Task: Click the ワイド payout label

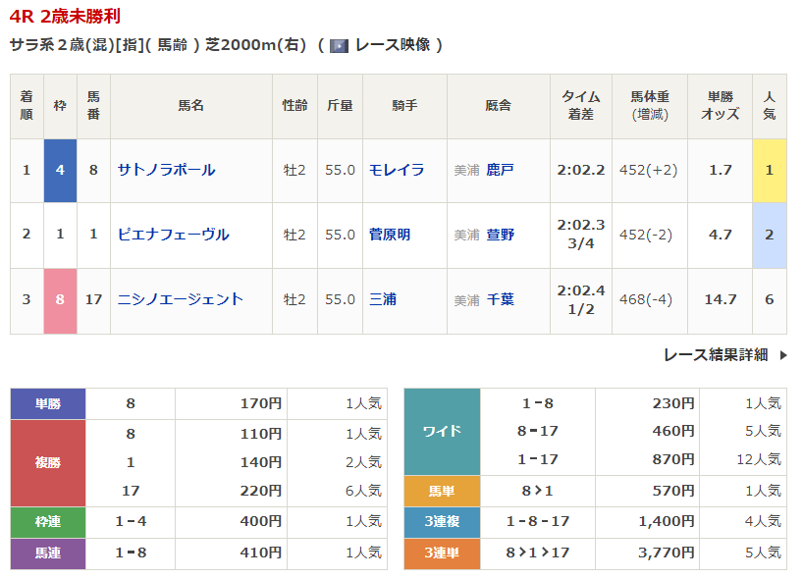Action: coord(442,432)
